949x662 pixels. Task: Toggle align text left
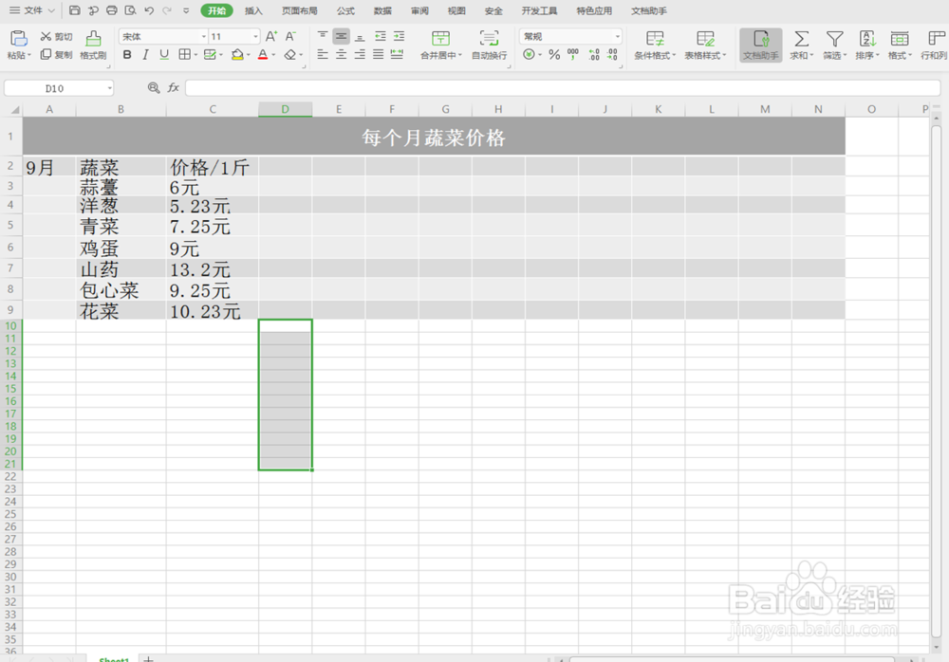point(323,54)
